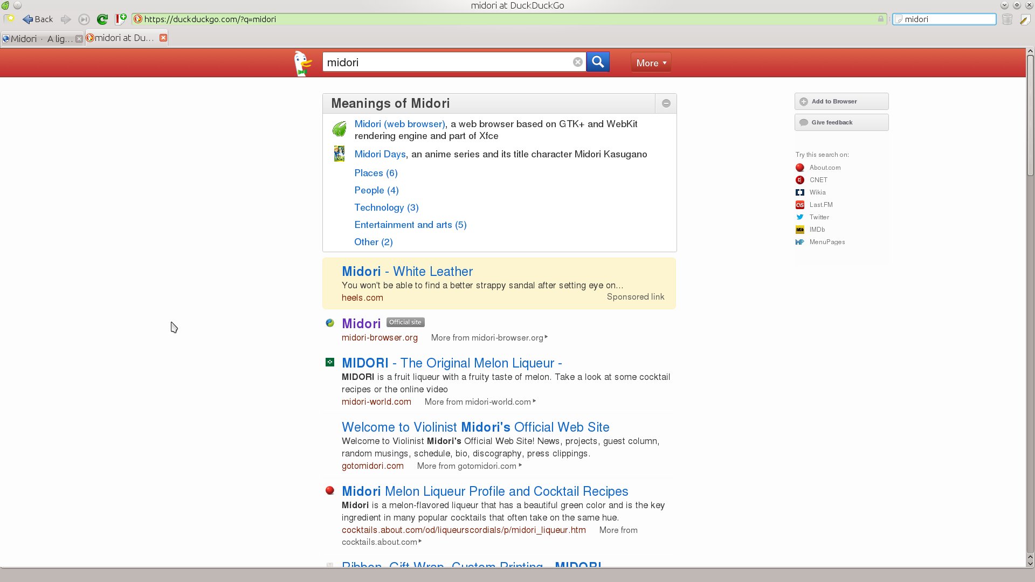Close the 'Midori · A lig…' tab
1035x582 pixels.
click(x=79, y=39)
